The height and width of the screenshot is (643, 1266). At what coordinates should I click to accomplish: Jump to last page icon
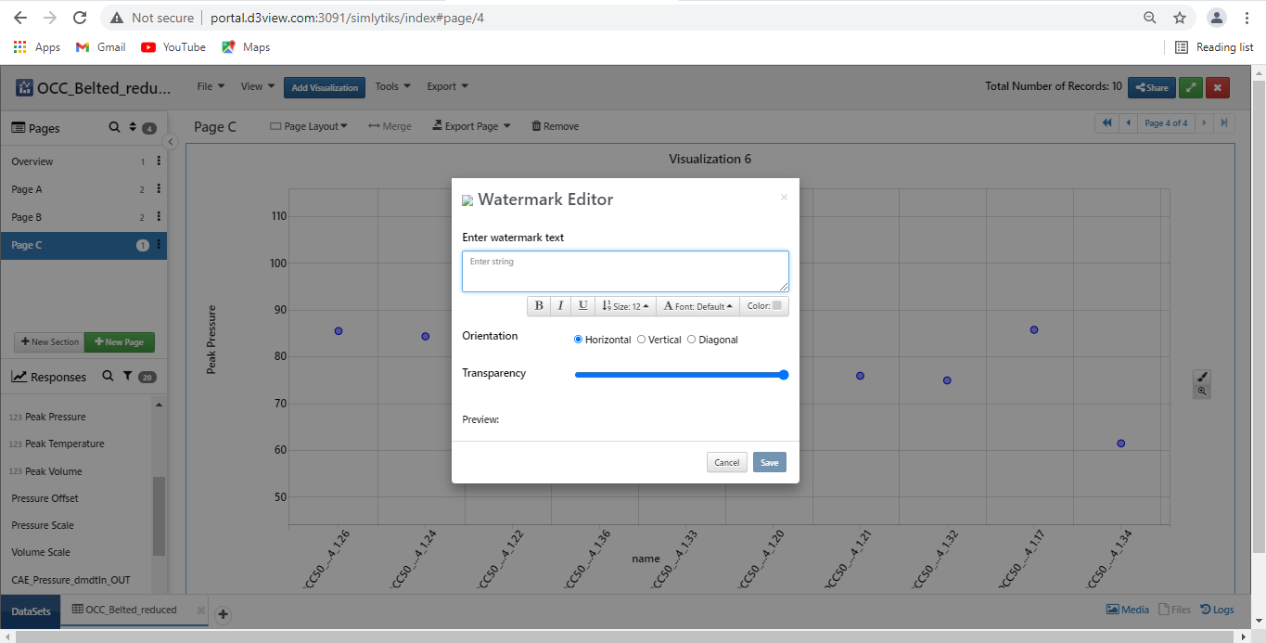1224,122
